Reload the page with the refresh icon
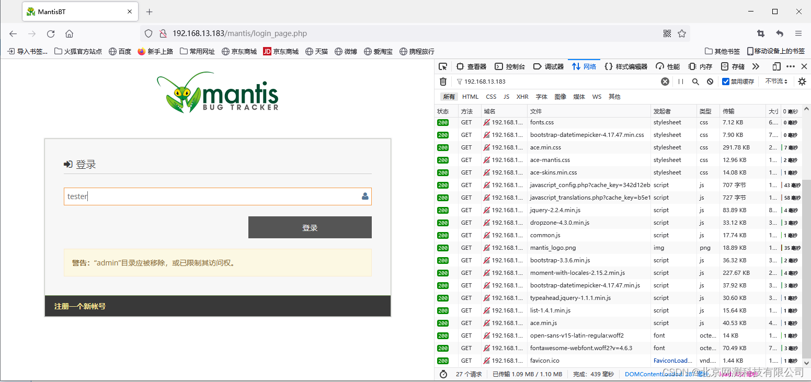Image resolution: width=811 pixels, height=382 pixels. click(x=51, y=33)
